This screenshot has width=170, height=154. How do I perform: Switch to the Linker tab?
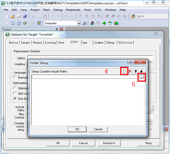[99, 42]
